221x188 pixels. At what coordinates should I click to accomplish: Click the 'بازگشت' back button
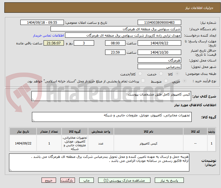67,180
